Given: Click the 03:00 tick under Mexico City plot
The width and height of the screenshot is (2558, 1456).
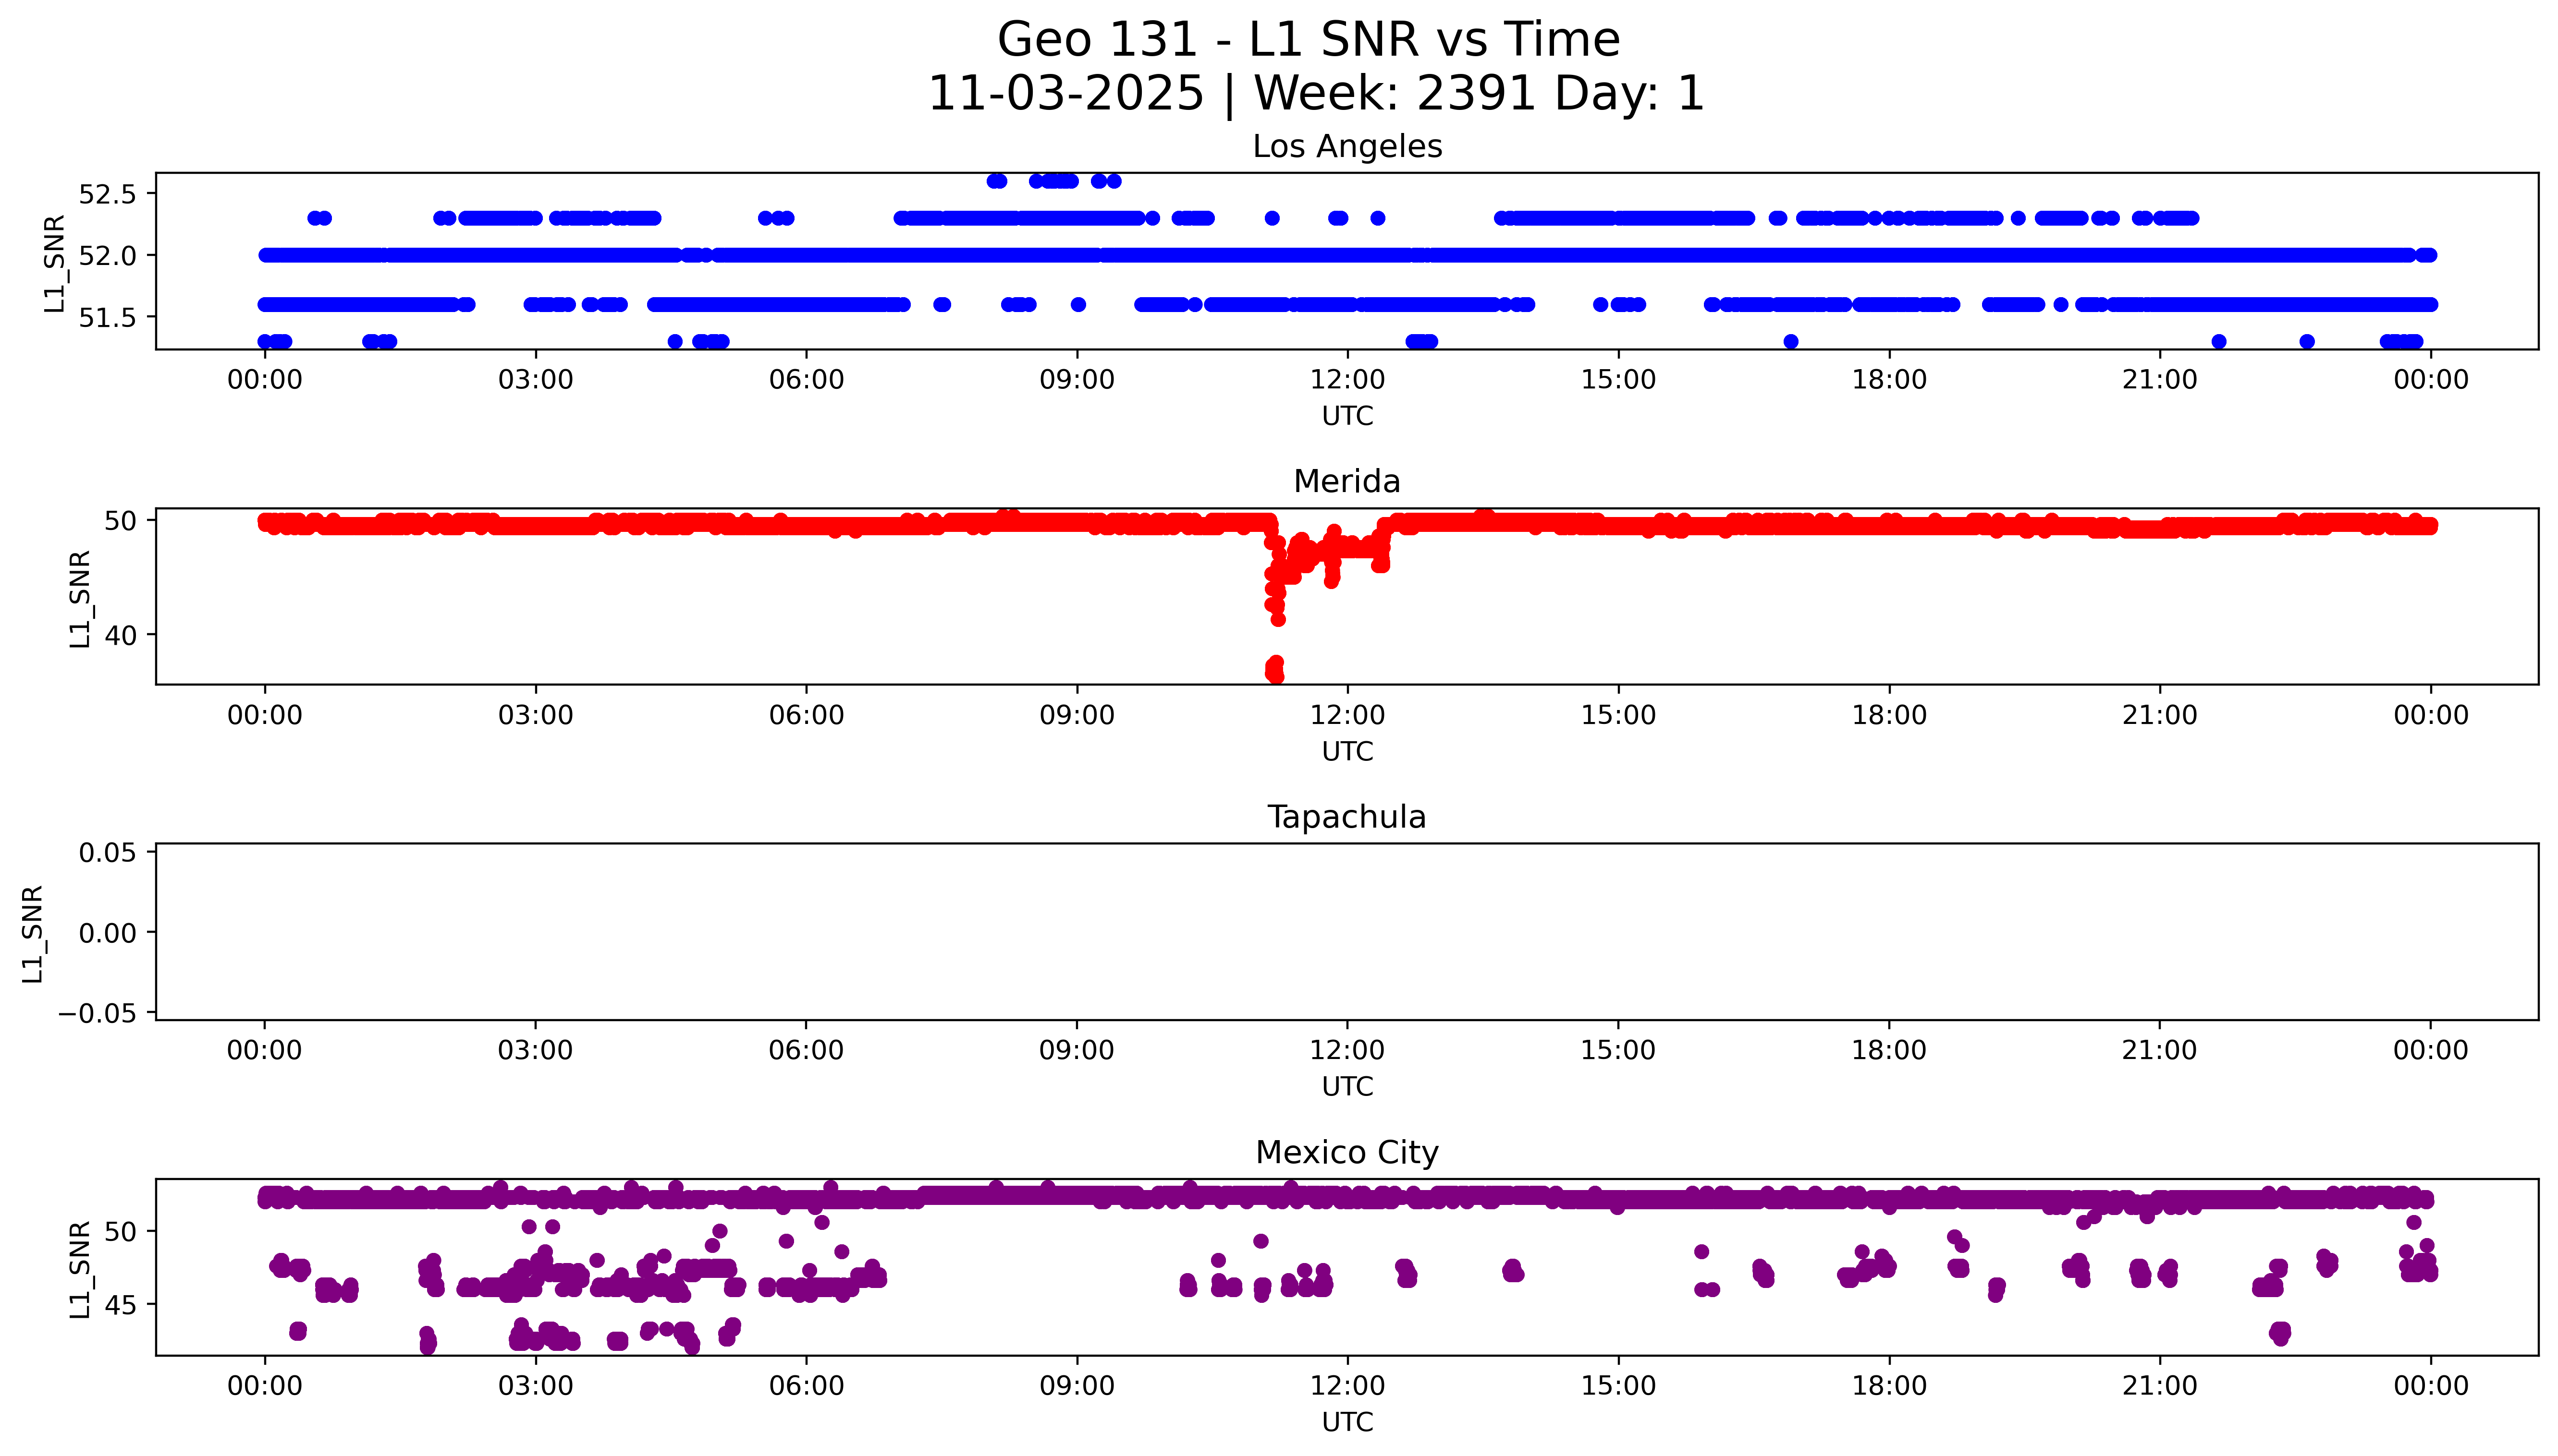Looking at the screenshot, I should point(535,1386).
